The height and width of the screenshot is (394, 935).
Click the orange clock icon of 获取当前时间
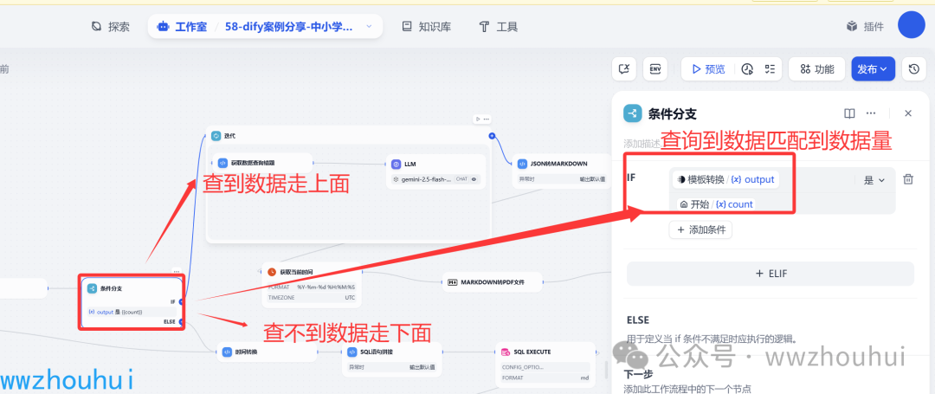click(x=272, y=272)
